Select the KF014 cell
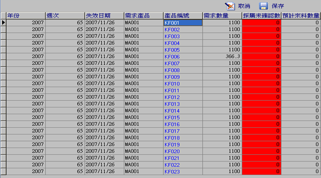The height and width of the screenshot is (178, 321). point(183,110)
